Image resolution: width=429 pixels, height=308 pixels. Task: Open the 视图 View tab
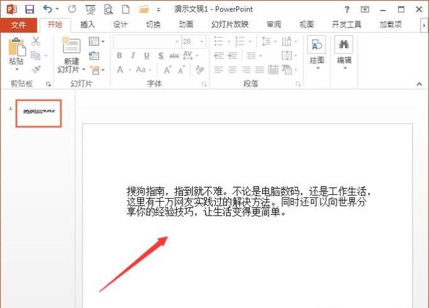tap(306, 25)
